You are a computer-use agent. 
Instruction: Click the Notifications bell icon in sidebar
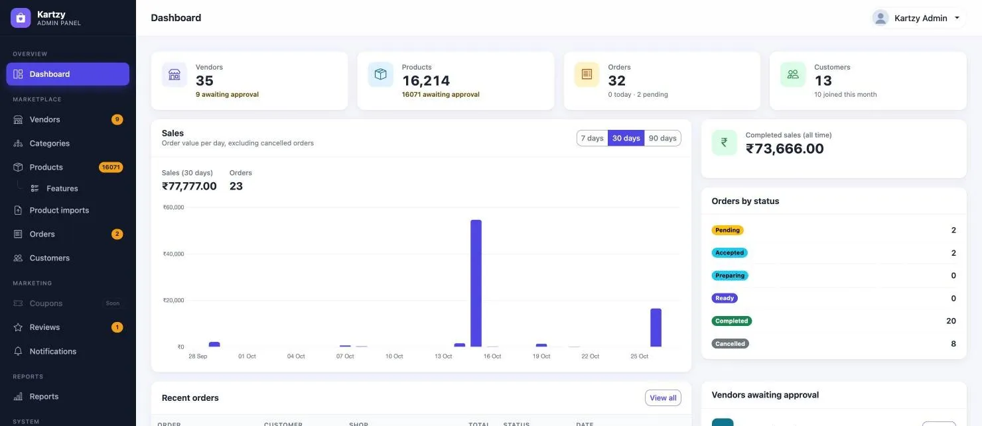(x=18, y=352)
